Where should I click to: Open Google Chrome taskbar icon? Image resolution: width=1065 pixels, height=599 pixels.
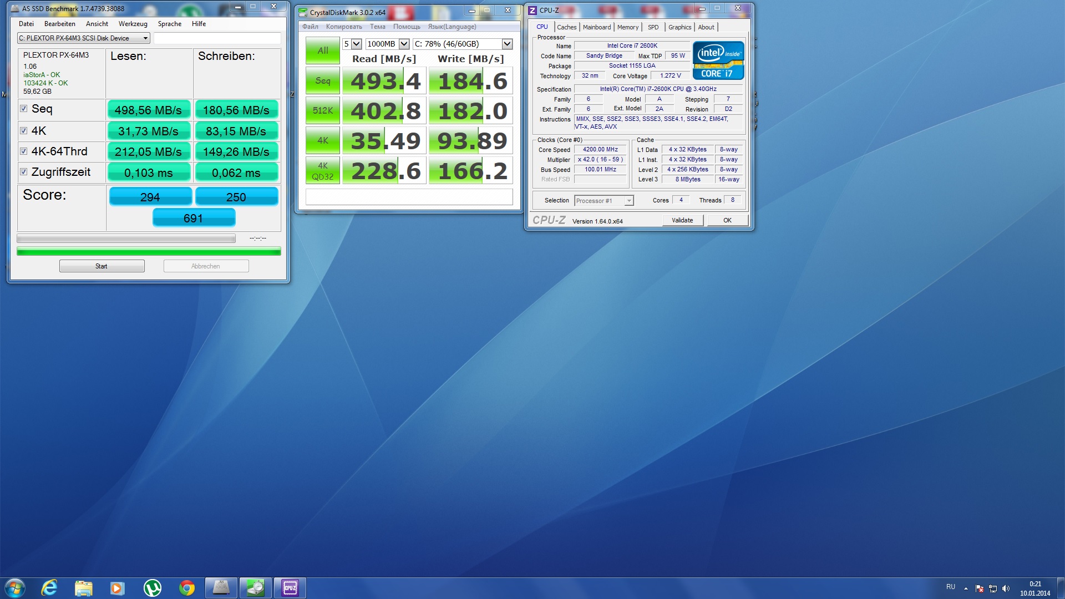point(187,588)
